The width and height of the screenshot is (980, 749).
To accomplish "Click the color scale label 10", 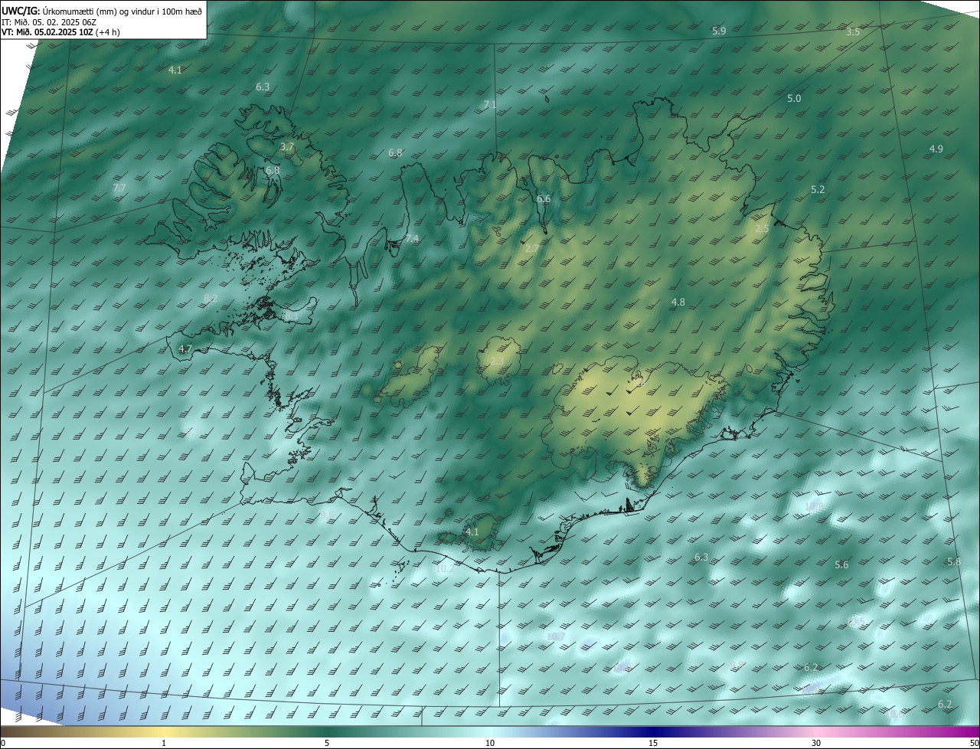I will tap(490, 743).
